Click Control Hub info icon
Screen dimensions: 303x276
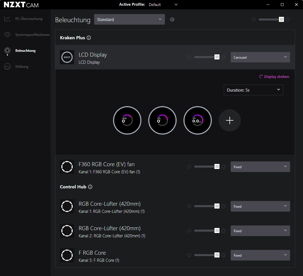pyautogui.click(x=90, y=187)
